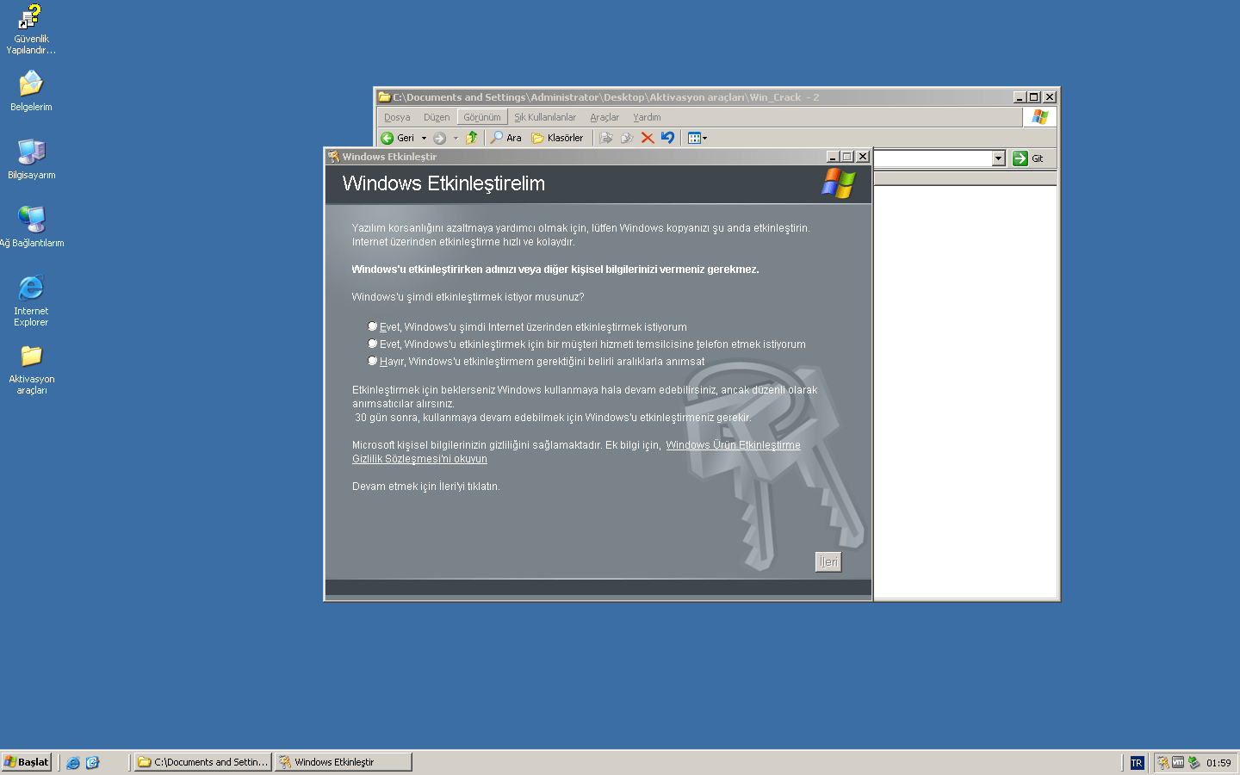Switch to the Windows Etkinleştir taskbar button
This screenshot has height=775, width=1240.
(344, 762)
